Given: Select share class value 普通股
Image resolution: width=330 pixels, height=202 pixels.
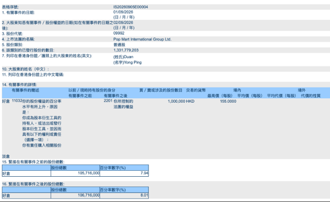Looking at the screenshot, I should click(x=119, y=44).
